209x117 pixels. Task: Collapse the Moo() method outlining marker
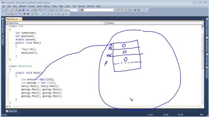tap(9, 43)
